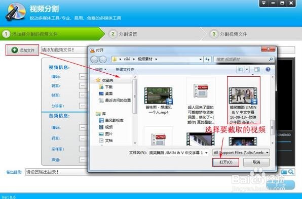This screenshot has height=199, width=302.
Task: Click the search 视频素材 field
Action: (241, 59)
